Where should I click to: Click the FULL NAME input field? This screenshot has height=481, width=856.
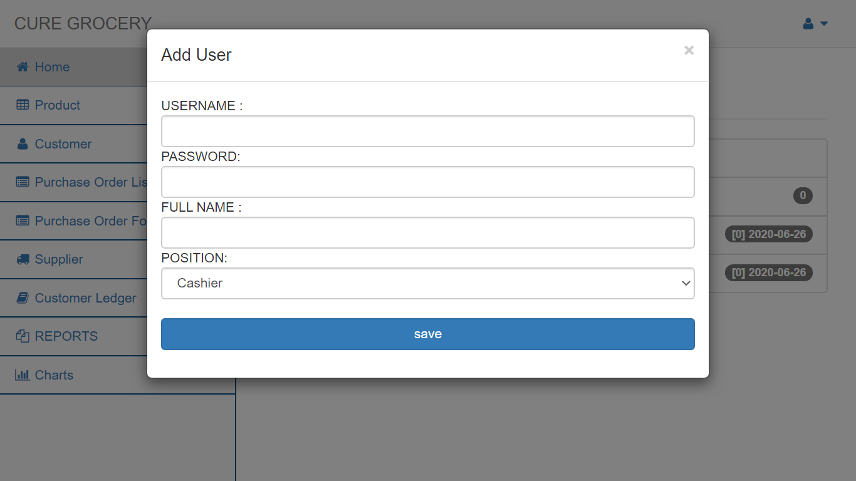(x=428, y=232)
